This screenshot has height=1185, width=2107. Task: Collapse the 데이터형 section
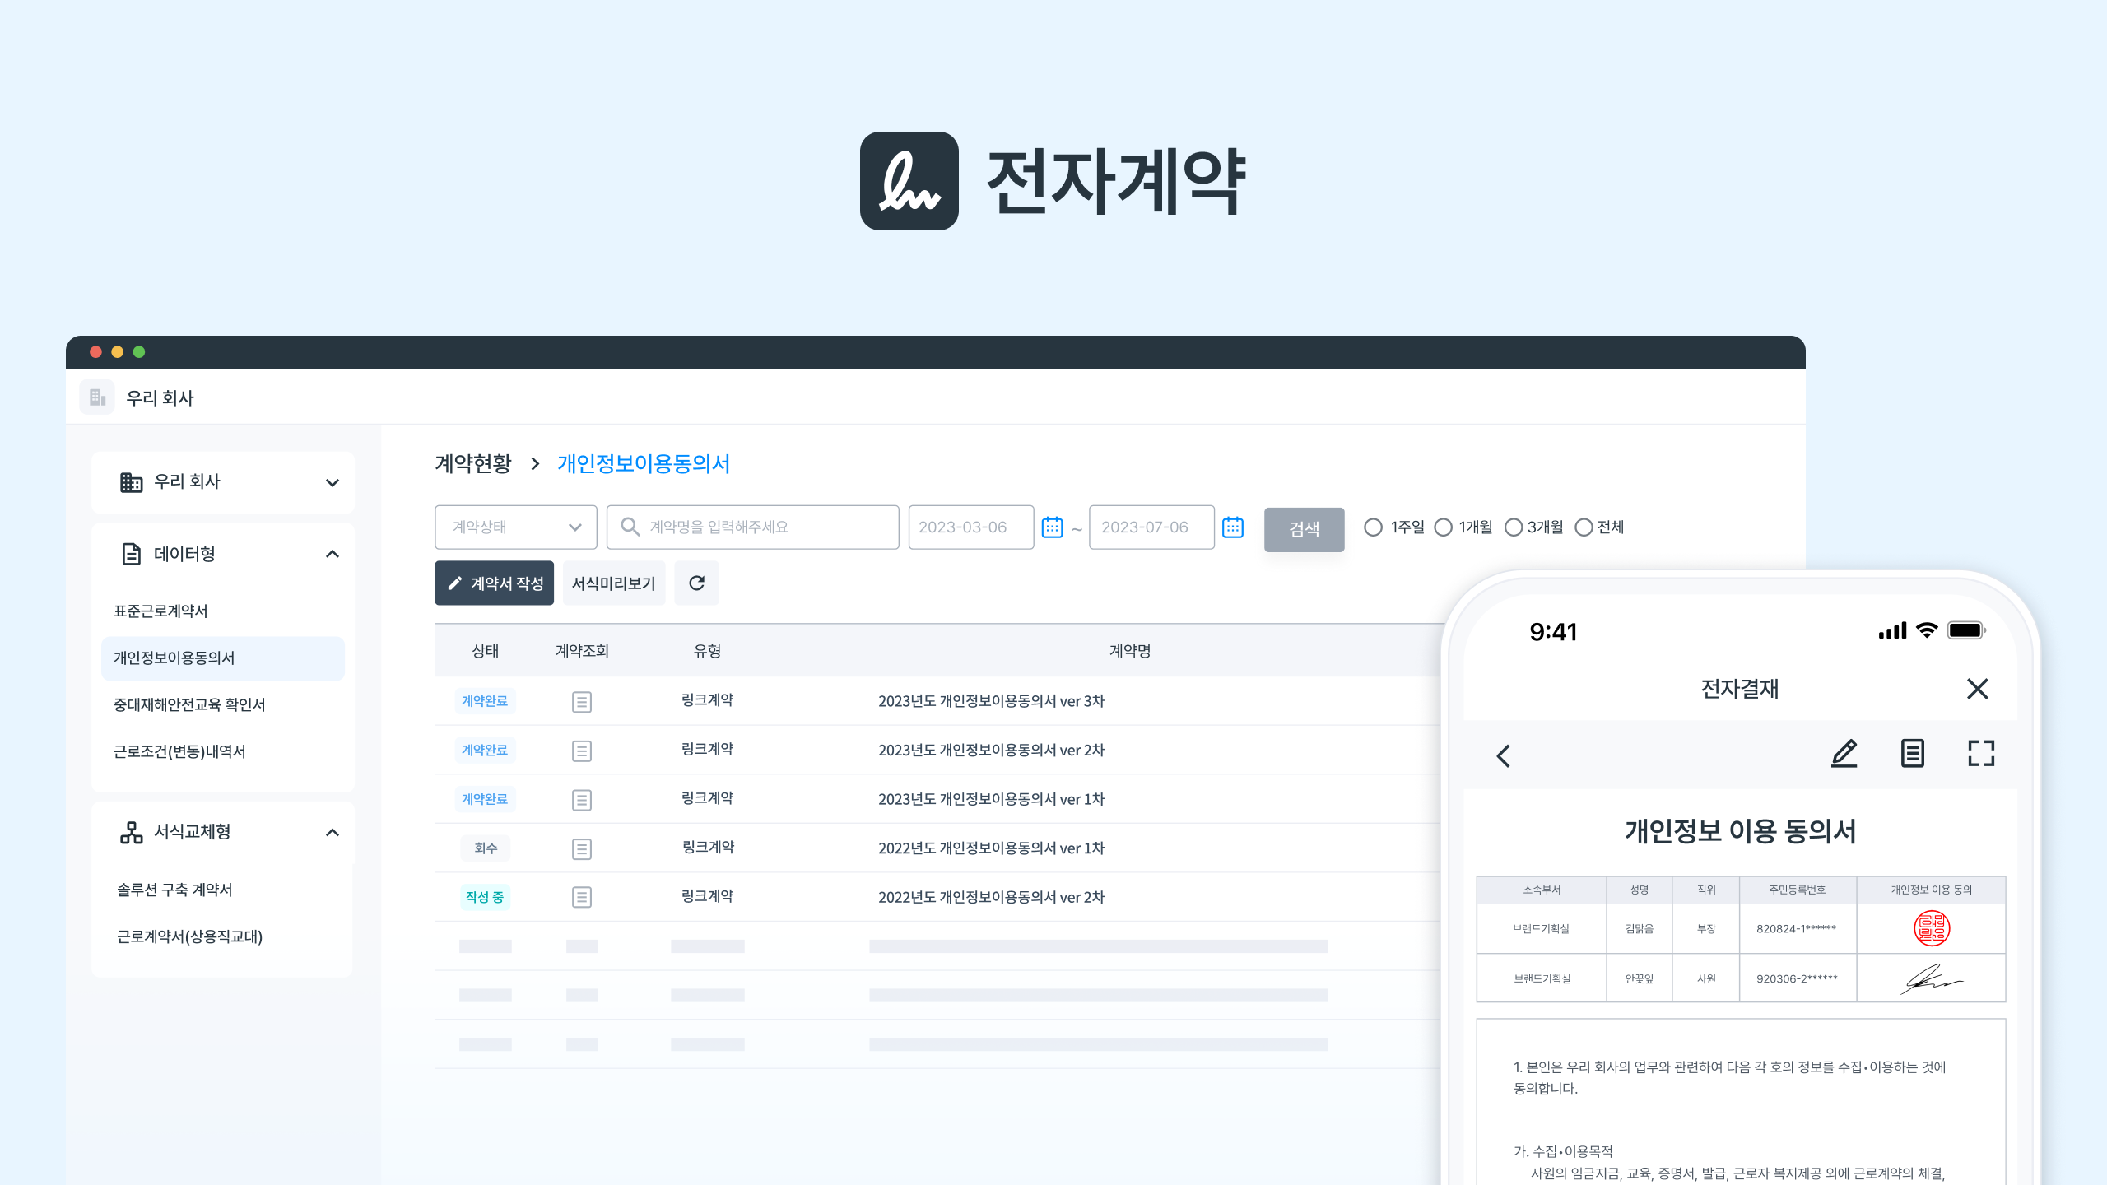[x=333, y=555]
